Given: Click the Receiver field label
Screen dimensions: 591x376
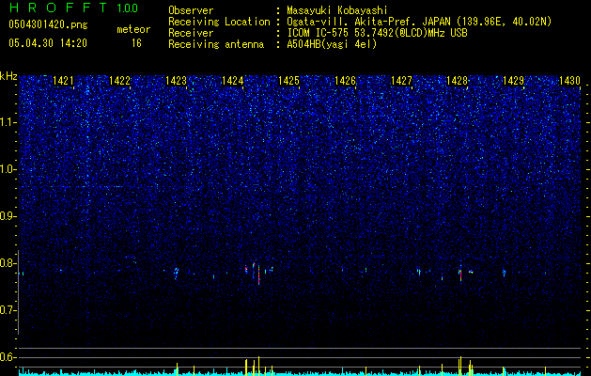Looking at the screenshot, I should 191,33.
